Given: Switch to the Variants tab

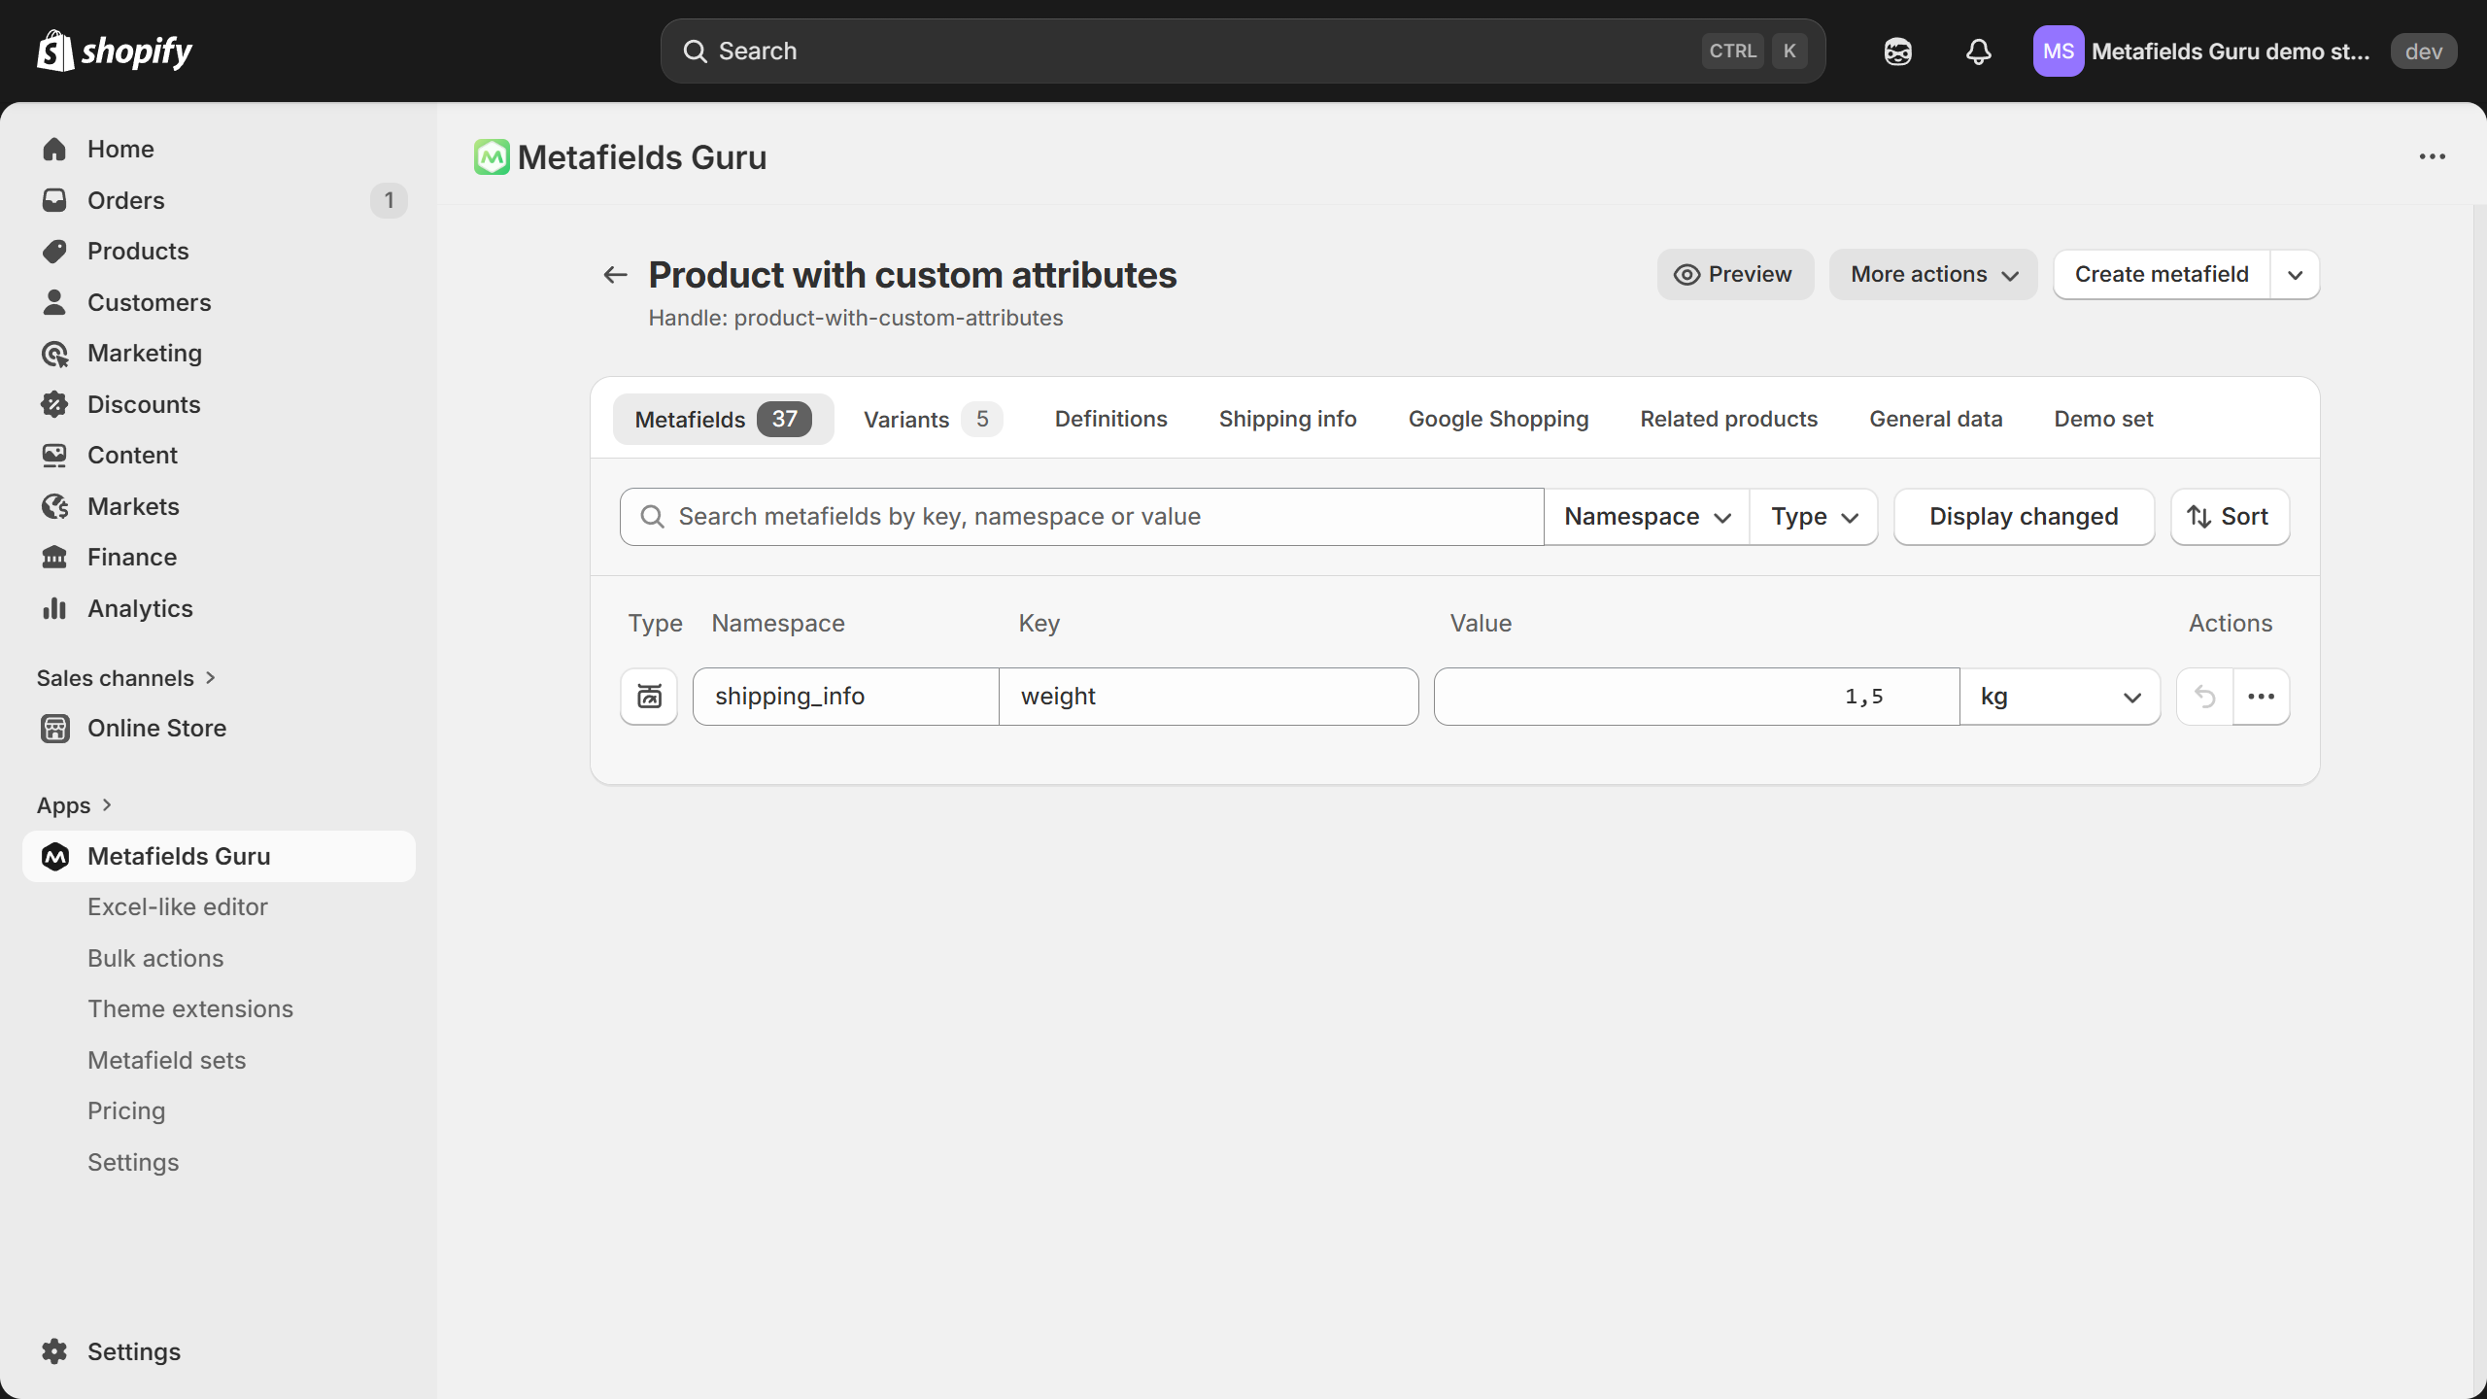Looking at the screenshot, I should (931, 420).
